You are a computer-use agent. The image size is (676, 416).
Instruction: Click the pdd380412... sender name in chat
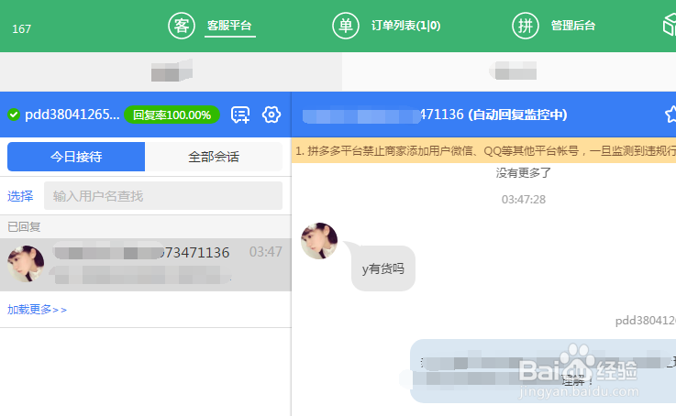click(646, 321)
